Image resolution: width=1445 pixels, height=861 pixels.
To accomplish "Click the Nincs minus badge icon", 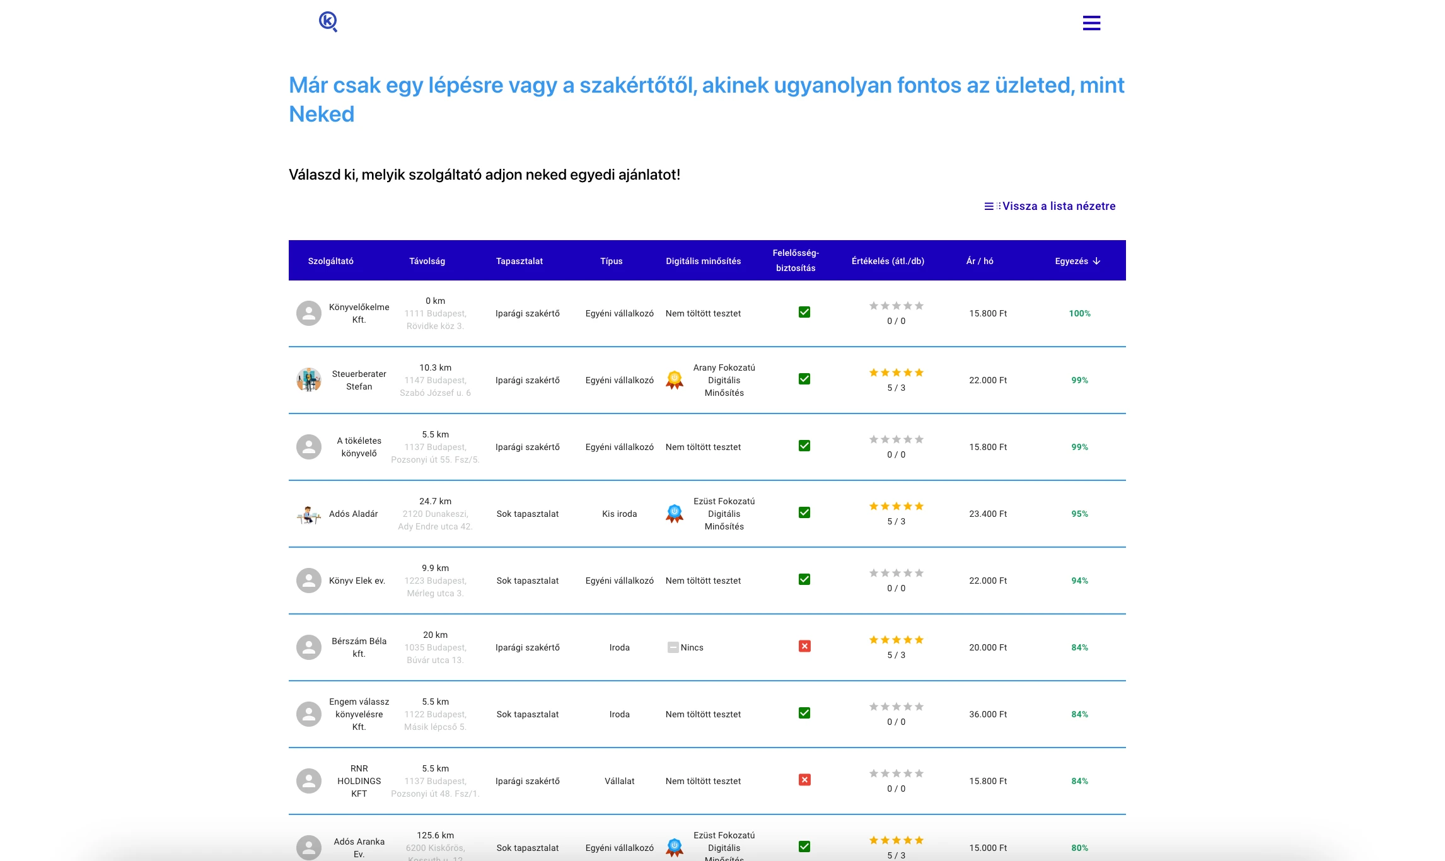I will [x=673, y=647].
